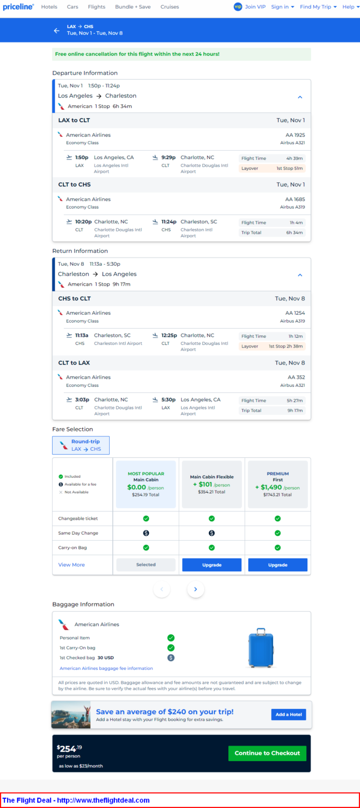Click Join VIP link
Image resolution: width=360 pixels, height=808 pixels.
pos(255,7)
